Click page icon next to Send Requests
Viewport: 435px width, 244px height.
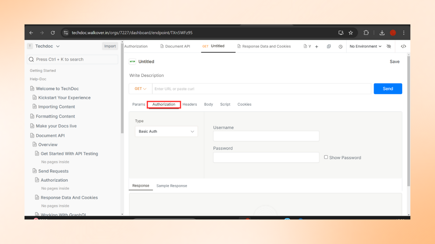(35, 171)
